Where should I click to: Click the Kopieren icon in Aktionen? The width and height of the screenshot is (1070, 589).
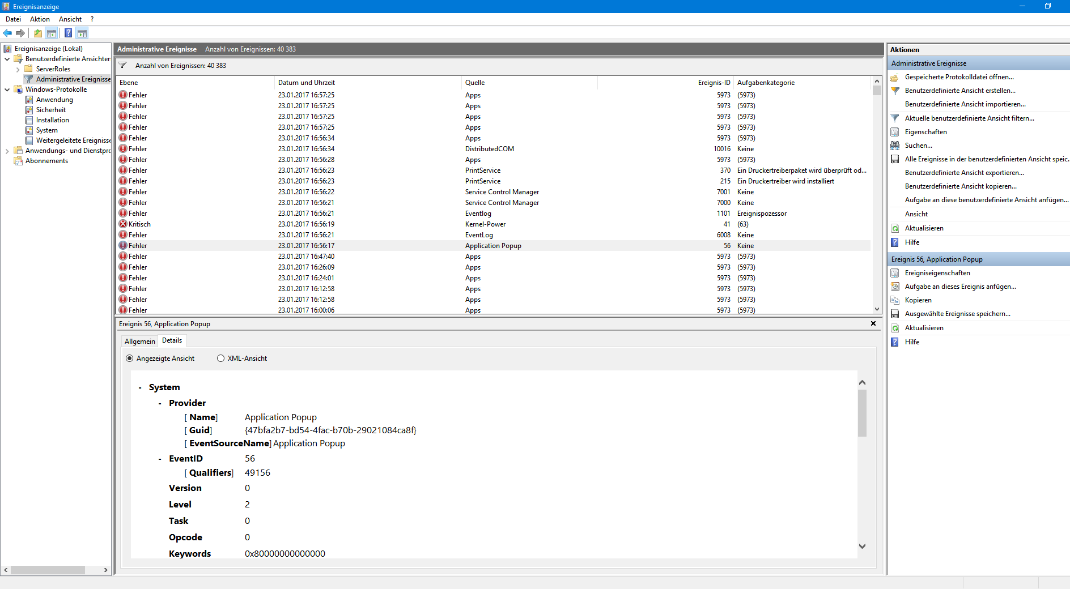(x=895, y=300)
